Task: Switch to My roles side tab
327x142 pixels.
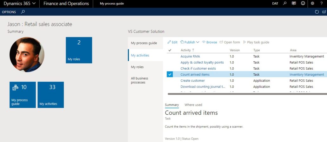Action: tap(145, 67)
